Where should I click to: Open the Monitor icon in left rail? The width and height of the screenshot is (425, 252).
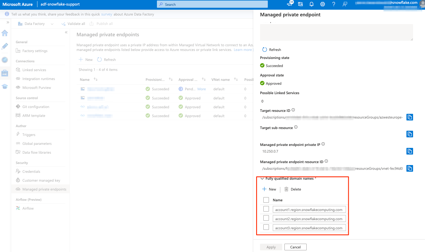(5, 60)
